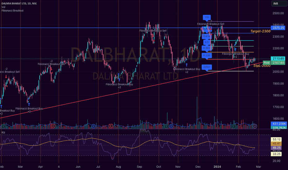This screenshot has width=288, height=170.
Task: Select the Fibonacci 0.5 level label
Action: coord(207,42)
